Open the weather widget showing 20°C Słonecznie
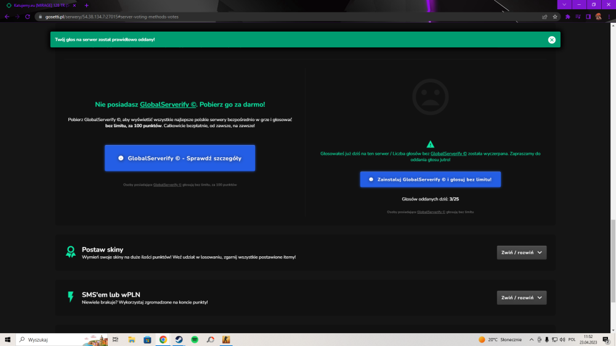This screenshot has width=616, height=346. pos(500,340)
